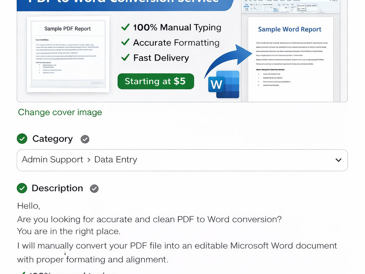Click the Sample PDF Report preview
The height and width of the screenshot is (274, 365).
pyautogui.click(x=68, y=54)
